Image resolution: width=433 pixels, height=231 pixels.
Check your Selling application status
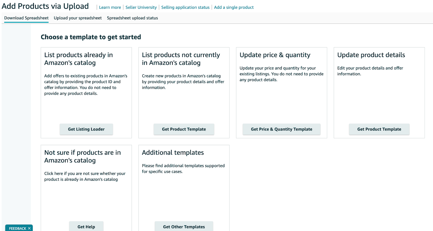(x=185, y=7)
